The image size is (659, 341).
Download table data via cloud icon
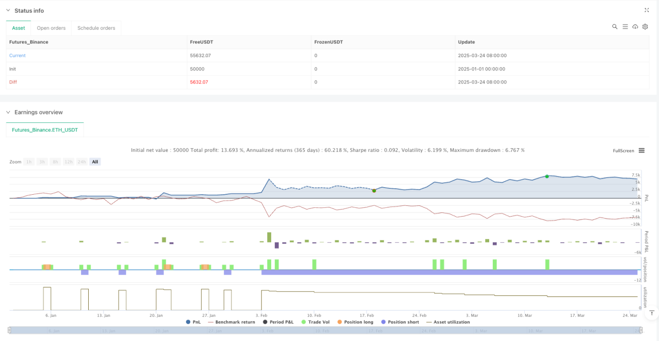coord(635,27)
